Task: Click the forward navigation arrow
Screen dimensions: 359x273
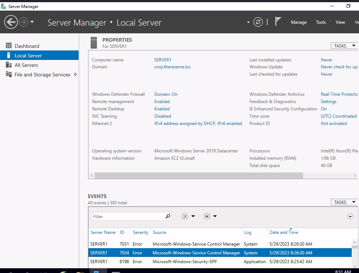Action: click(23, 22)
